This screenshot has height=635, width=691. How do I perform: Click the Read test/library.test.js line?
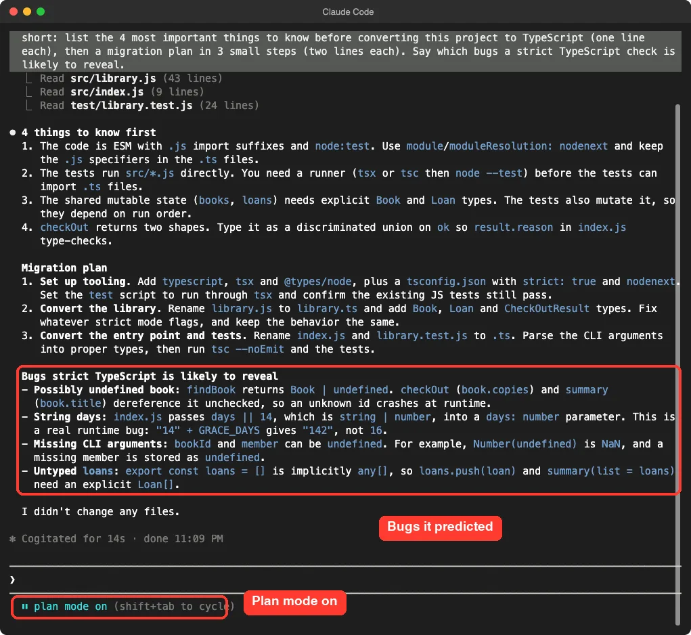(149, 106)
